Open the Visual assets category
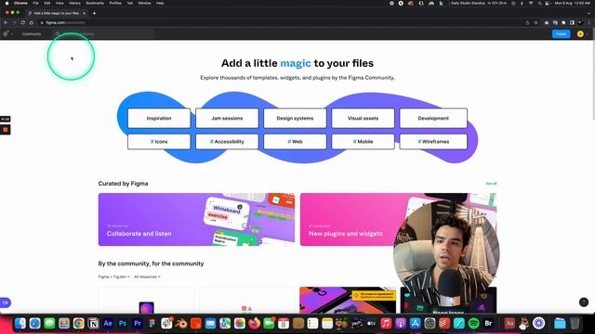 click(363, 118)
